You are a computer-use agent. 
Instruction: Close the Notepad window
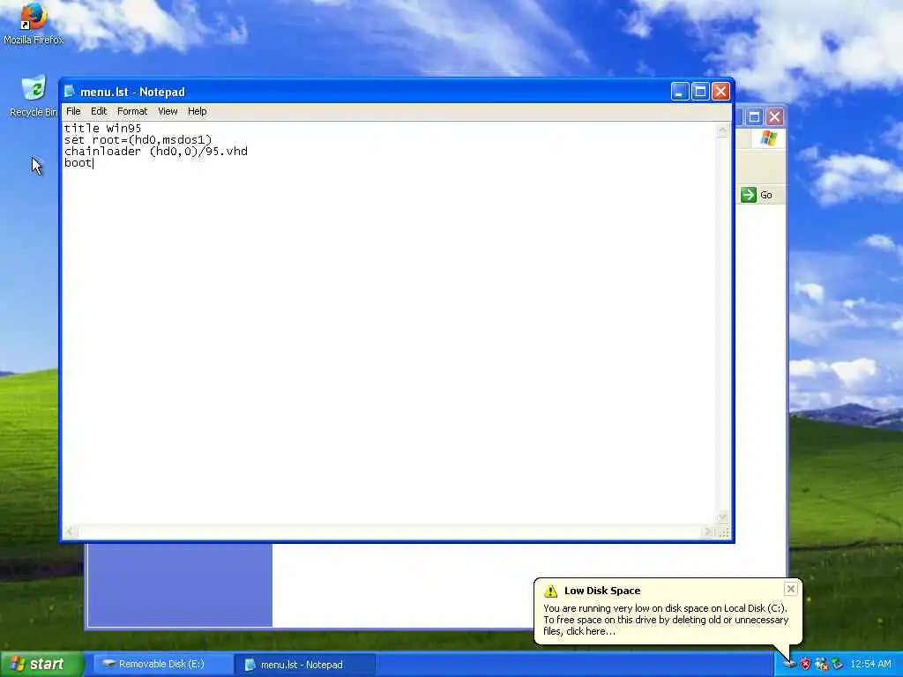721,92
